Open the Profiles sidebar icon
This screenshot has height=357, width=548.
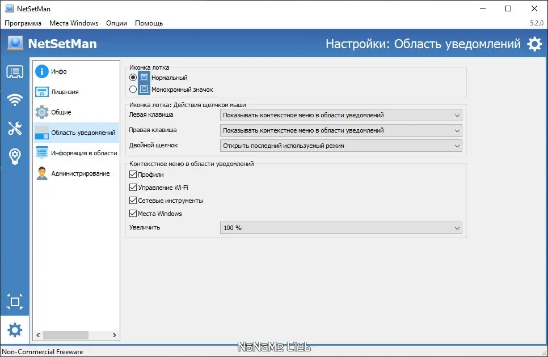click(15, 71)
